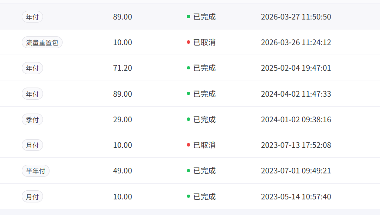This screenshot has height=215, width=380.
Task: Click green status dot of 半年付 order
Action: (188, 170)
